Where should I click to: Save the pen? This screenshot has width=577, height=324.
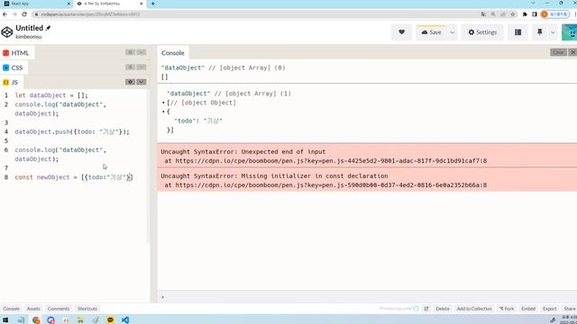431,32
